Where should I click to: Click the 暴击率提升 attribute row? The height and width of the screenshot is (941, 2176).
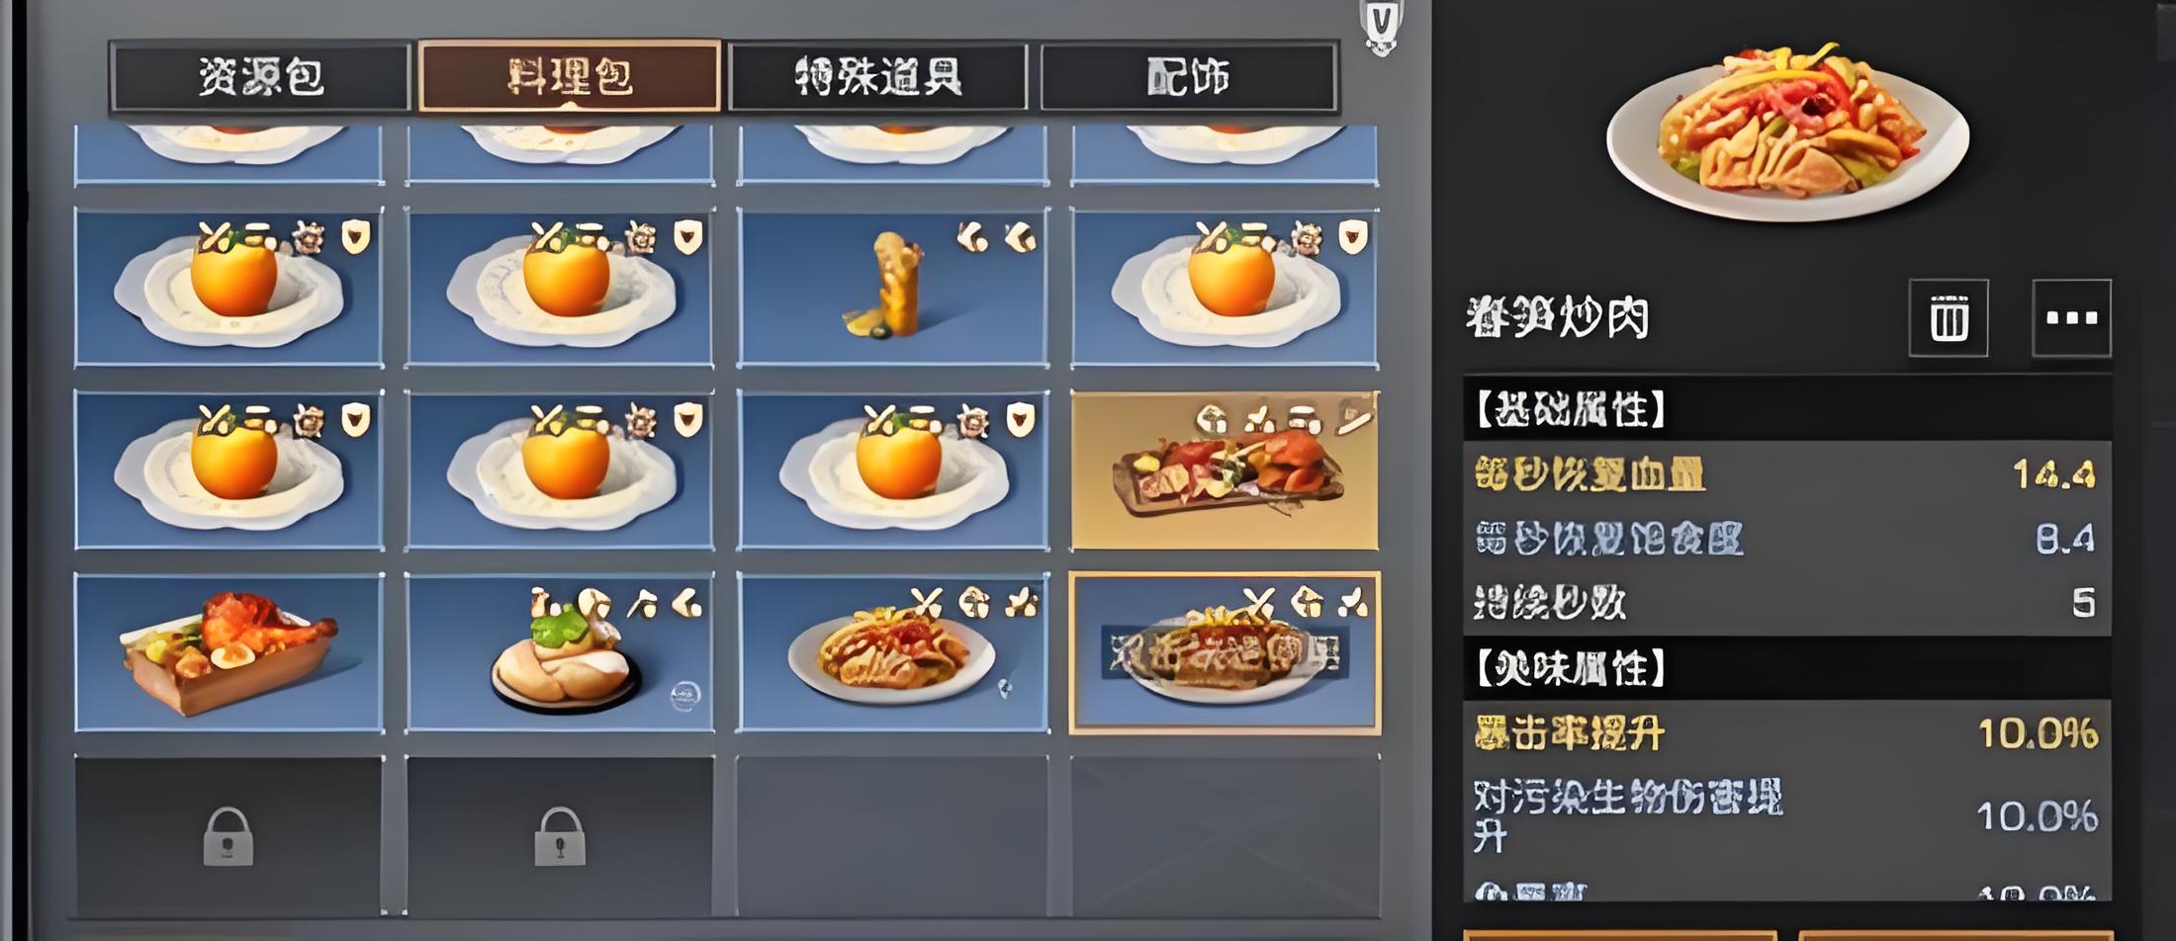[1786, 733]
